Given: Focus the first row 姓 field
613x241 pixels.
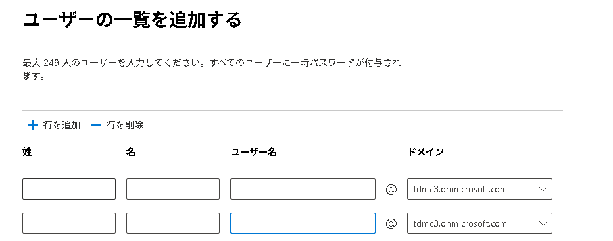Looking at the screenshot, I should 69,189.
